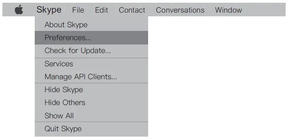Viewport: 288px width, 139px height.
Task: Launch Skype's Preferences window from the dropdown
Action: (68, 38)
